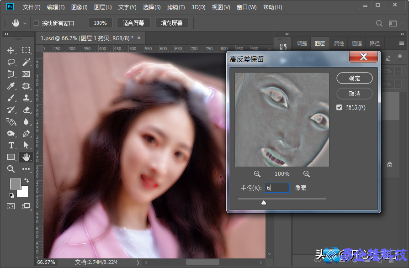
Task: Disable the 预览 preview checkbox
Action: [339, 107]
